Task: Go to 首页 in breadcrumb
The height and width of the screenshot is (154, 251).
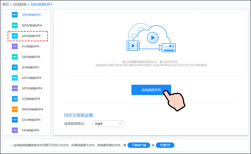Action: click(5, 4)
